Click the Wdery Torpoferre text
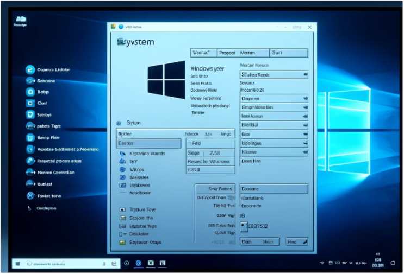Viewport: 404px width, 274px height. [x=206, y=98]
